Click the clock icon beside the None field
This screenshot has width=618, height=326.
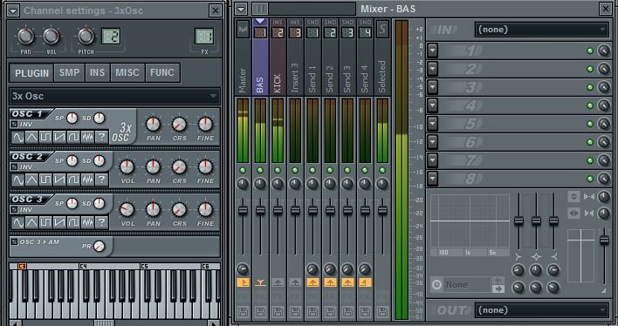coord(436,284)
